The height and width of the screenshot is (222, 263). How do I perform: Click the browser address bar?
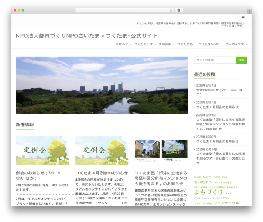125,10
